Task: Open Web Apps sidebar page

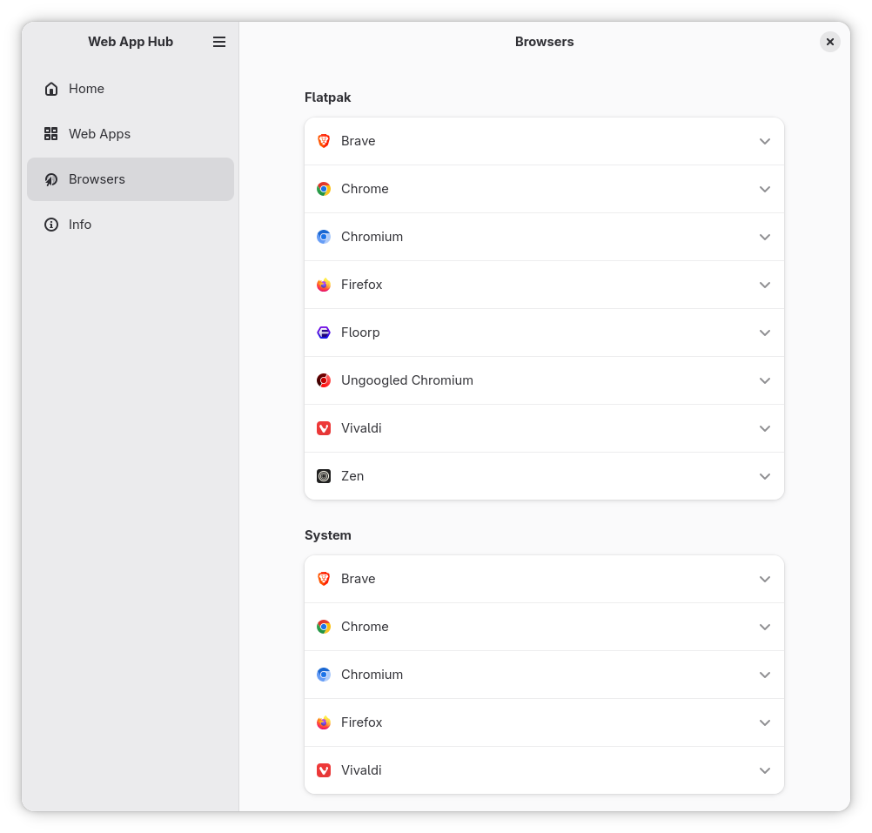Action: tap(99, 134)
